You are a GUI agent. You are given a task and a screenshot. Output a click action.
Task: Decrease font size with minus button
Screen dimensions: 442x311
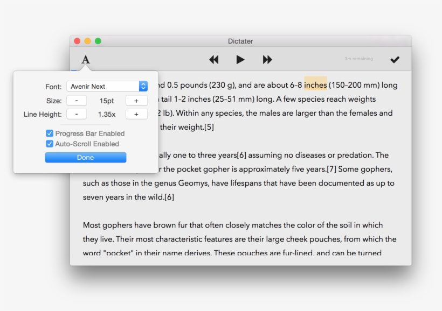pyautogui.click(x=77, y=101)
